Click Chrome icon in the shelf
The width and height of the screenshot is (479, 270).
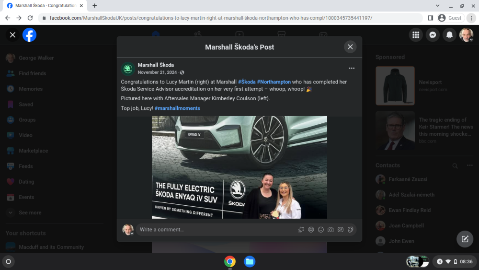(x=230, y=262)
